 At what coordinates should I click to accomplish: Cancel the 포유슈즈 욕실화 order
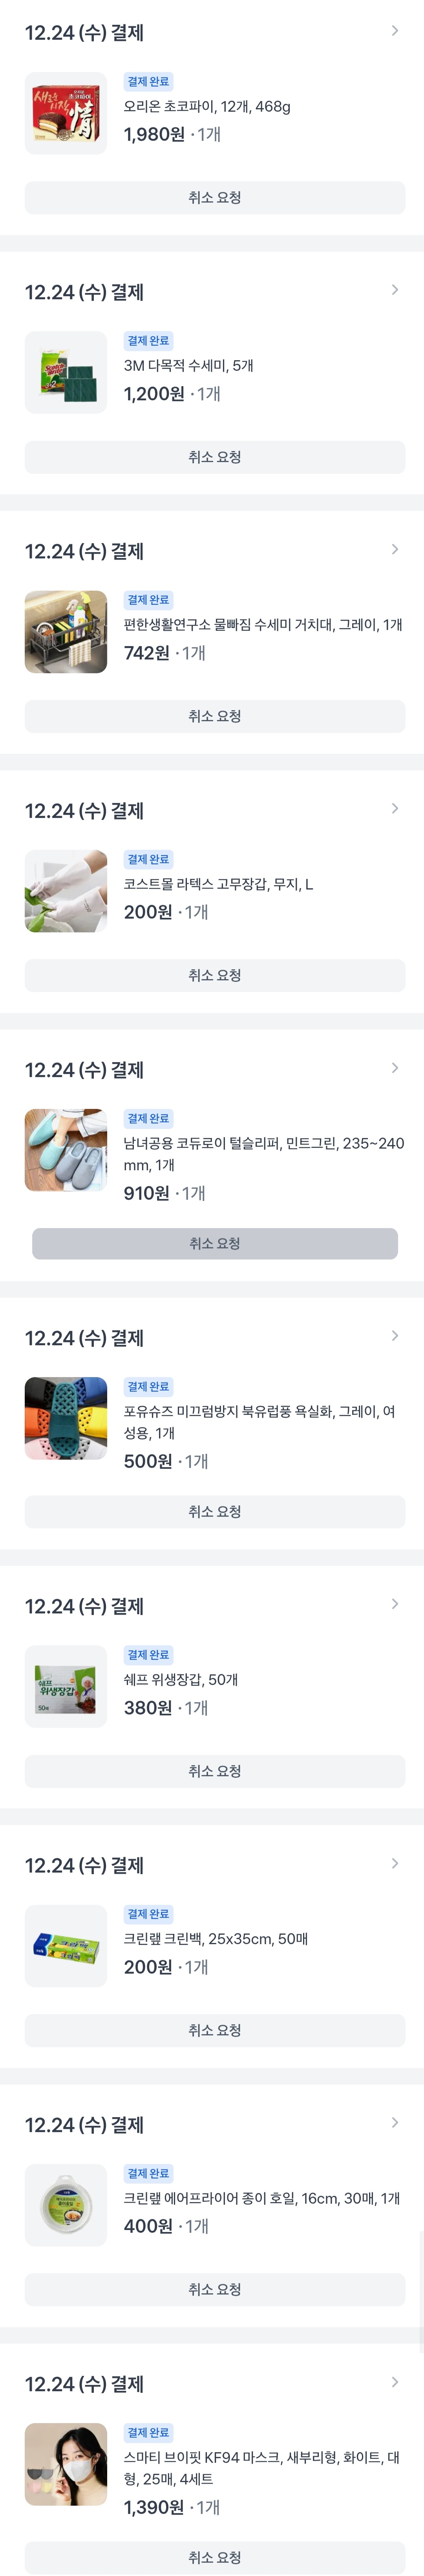click(214, 1512)
